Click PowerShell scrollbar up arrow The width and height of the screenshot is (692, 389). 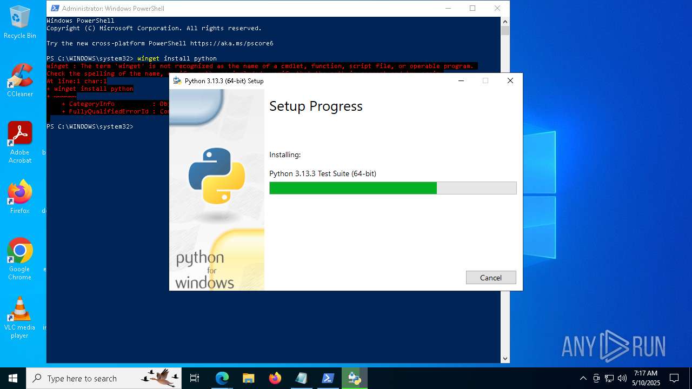click(505, 22)
